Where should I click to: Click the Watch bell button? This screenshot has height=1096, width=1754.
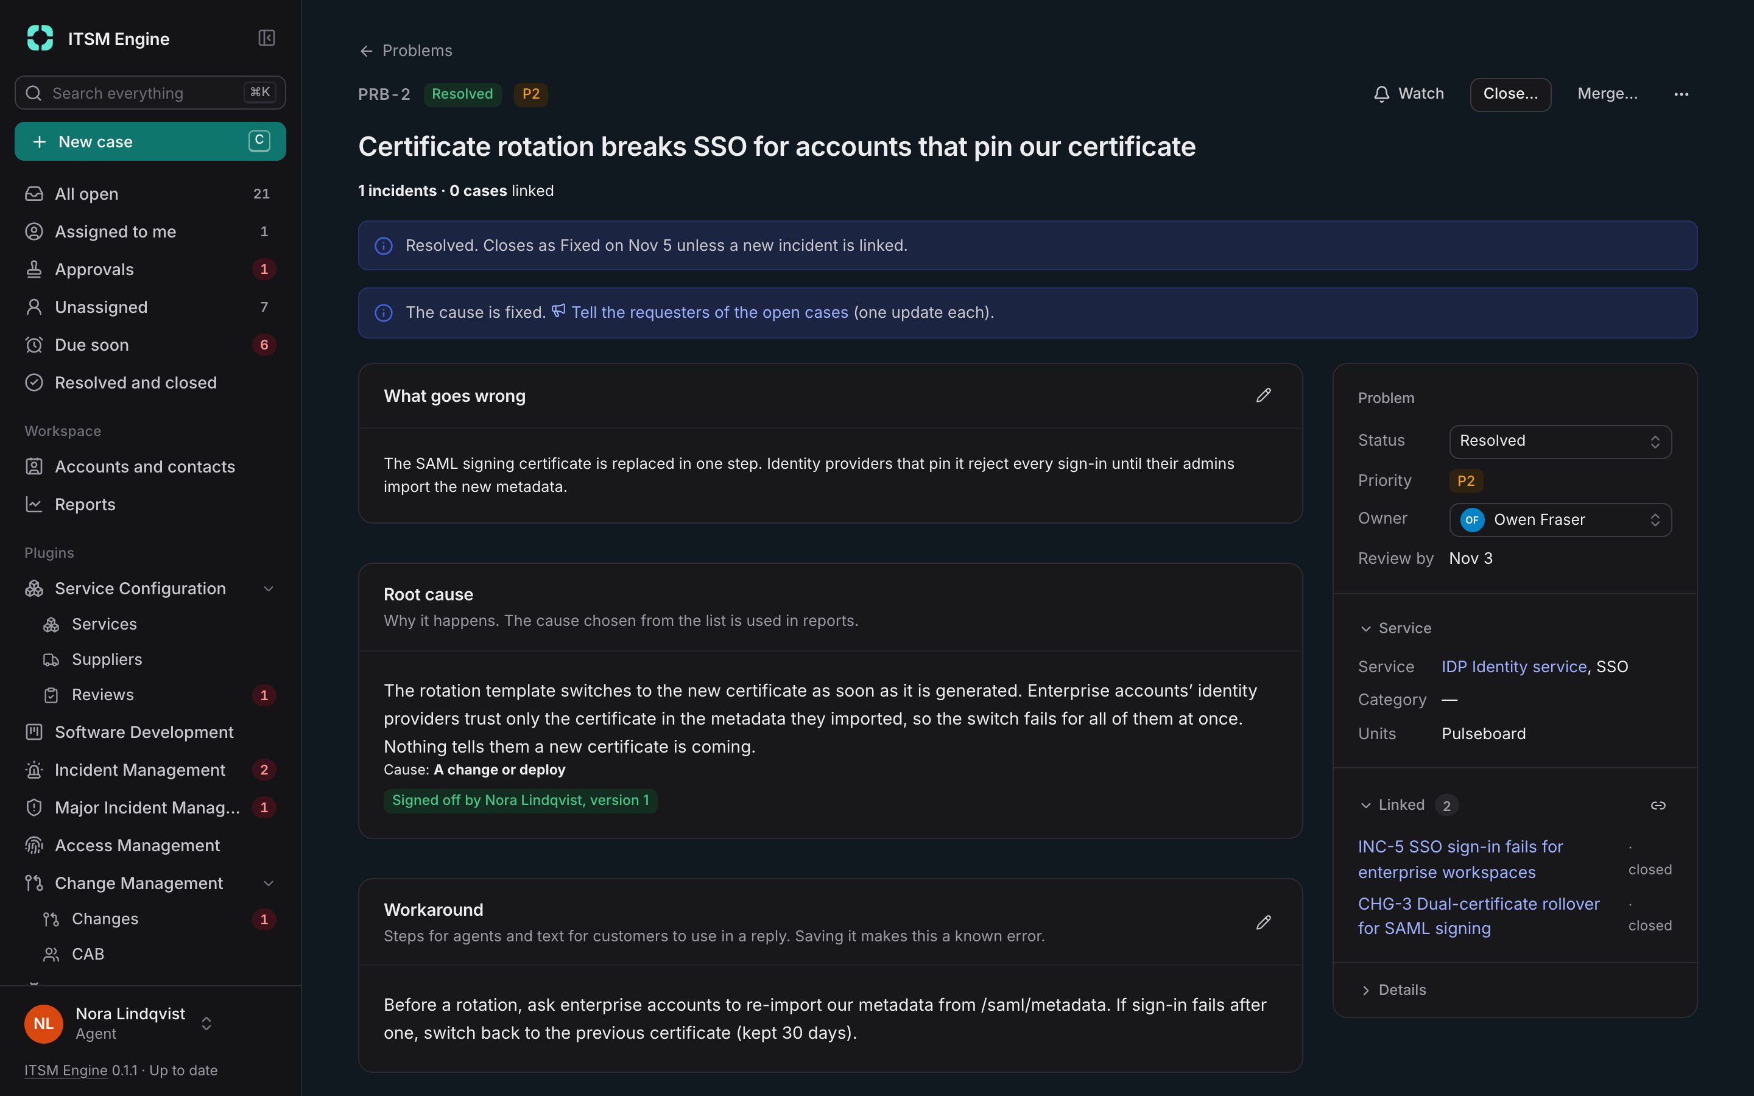tap(1408, 94)
